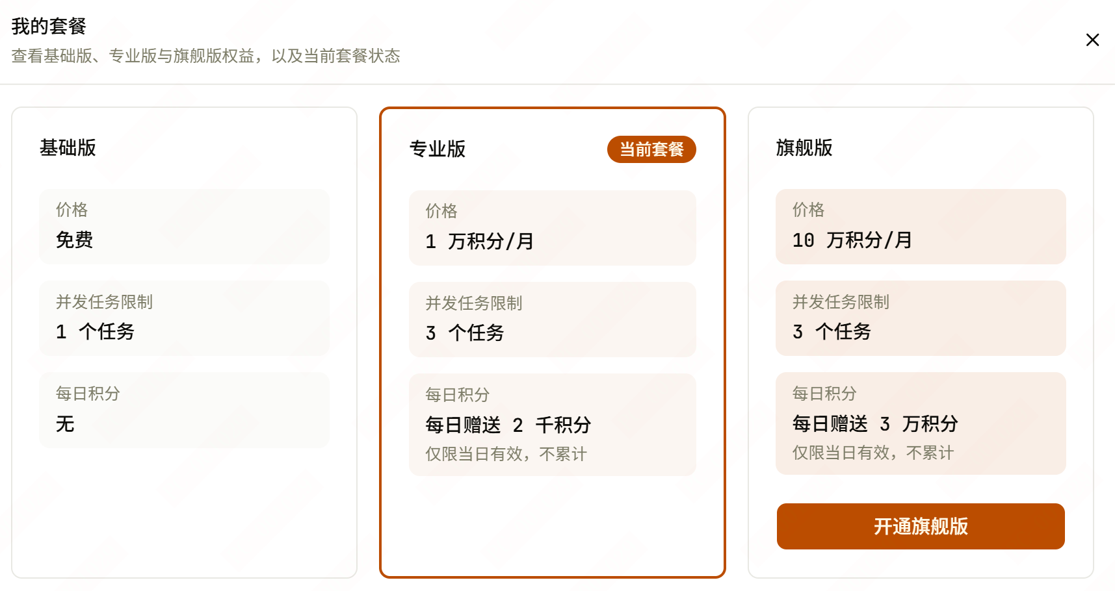The width and height of the screenshot is (1115, 591).
Task: Click the 每日赠送 3 万积分 text
Action: point(875,424)
